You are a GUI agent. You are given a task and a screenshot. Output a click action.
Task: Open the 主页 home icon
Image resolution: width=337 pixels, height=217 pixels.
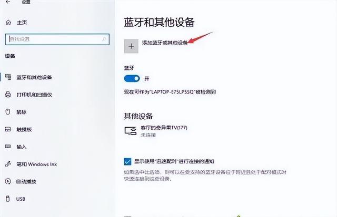(8, 22)
